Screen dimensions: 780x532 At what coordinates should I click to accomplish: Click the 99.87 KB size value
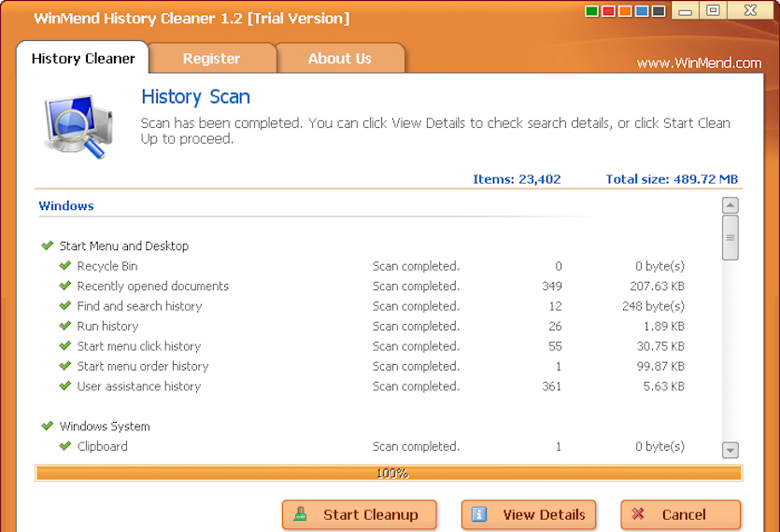coord(660,366)
